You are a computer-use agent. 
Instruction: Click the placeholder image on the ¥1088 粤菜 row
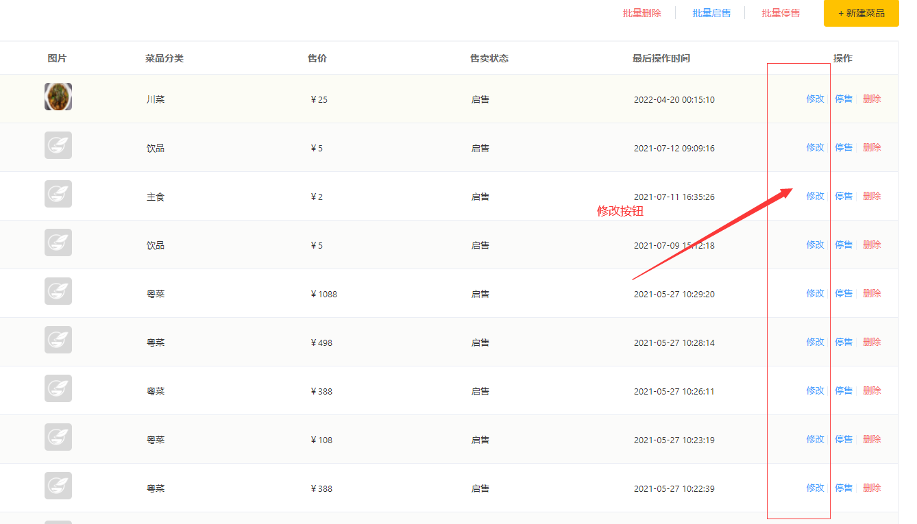[58, 291]
